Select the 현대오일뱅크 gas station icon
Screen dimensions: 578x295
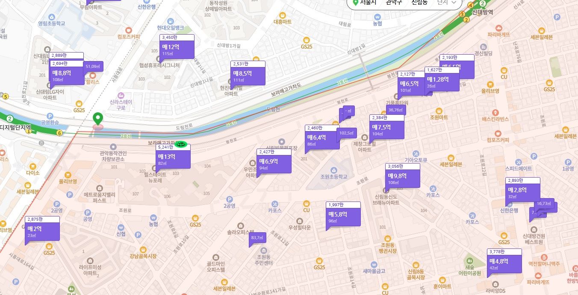click(x=171, y=21)
